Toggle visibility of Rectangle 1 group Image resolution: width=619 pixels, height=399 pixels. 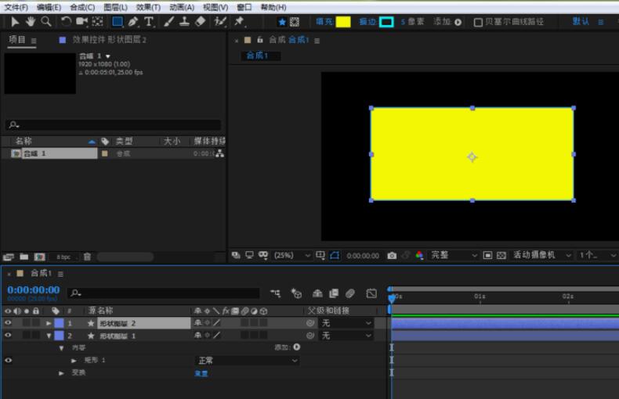(8, 361)
